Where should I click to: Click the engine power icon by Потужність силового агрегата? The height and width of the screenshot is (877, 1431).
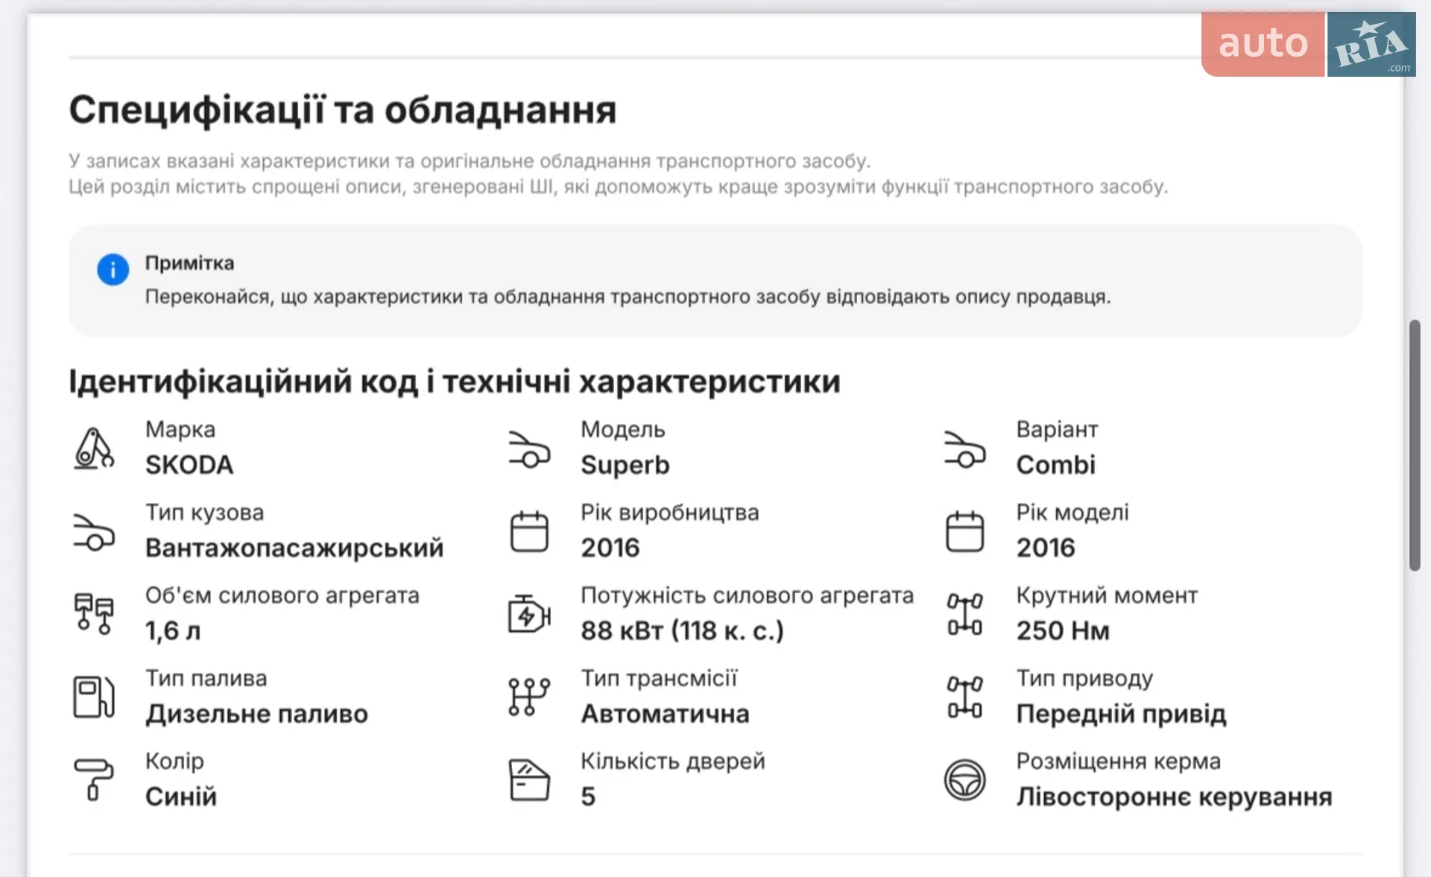[529, 614]
